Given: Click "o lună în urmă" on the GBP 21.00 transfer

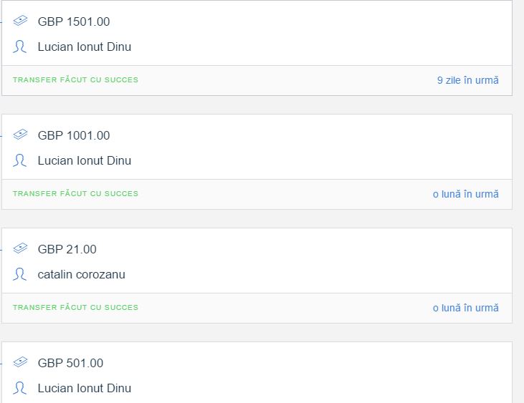Looking at the screenshot, I should (465, 308).
